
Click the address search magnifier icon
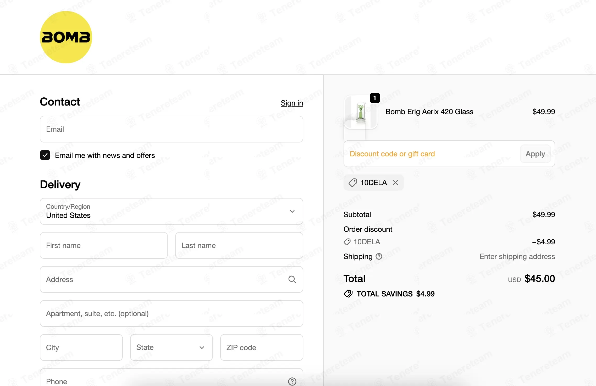(x=292, y=279)
